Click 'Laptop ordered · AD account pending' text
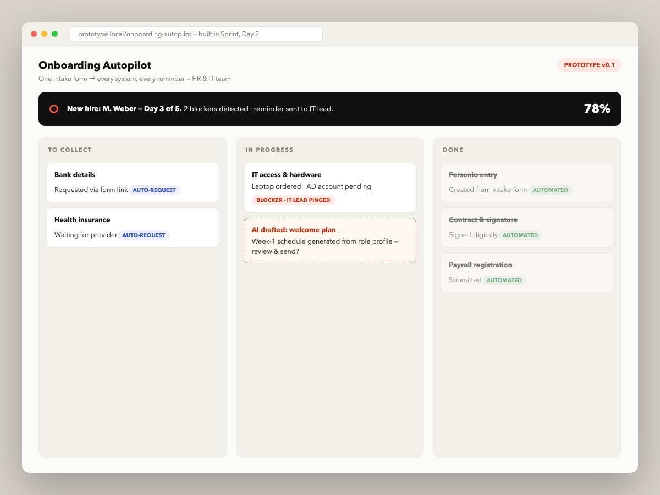660x495 pixels. (x=311, y=186)
